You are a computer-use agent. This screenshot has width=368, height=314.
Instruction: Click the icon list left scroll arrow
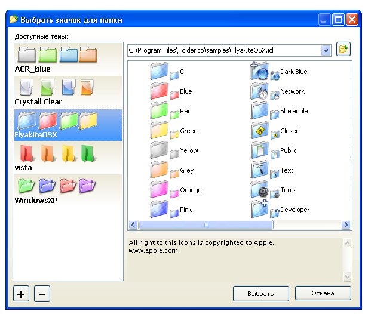point(133,224)
